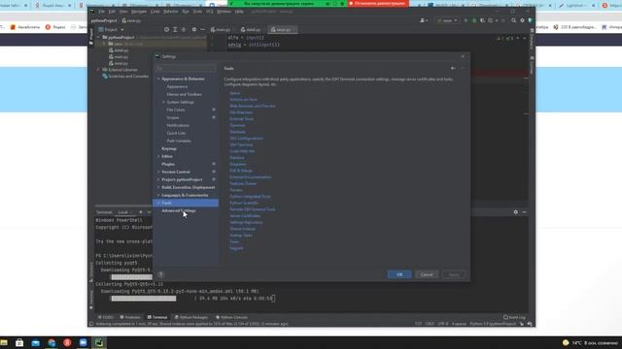622x349 pixels.
Task: Collapse all nodes in Project panel
Action: pyautogui.click(x=184, y=30)
